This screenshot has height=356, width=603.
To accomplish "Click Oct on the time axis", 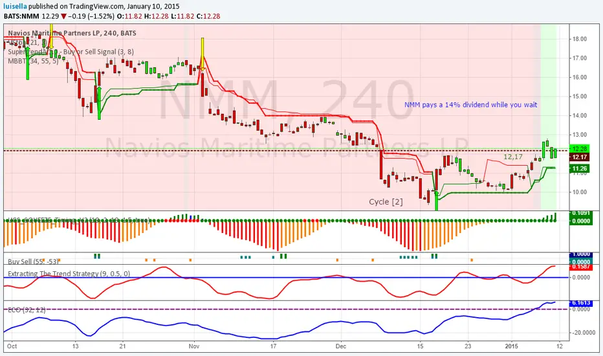I will point(12,346).
